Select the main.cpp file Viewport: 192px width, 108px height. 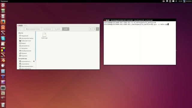pos(44,36)
